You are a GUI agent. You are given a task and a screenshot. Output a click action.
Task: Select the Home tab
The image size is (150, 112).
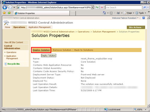click(x=7, y=27)
